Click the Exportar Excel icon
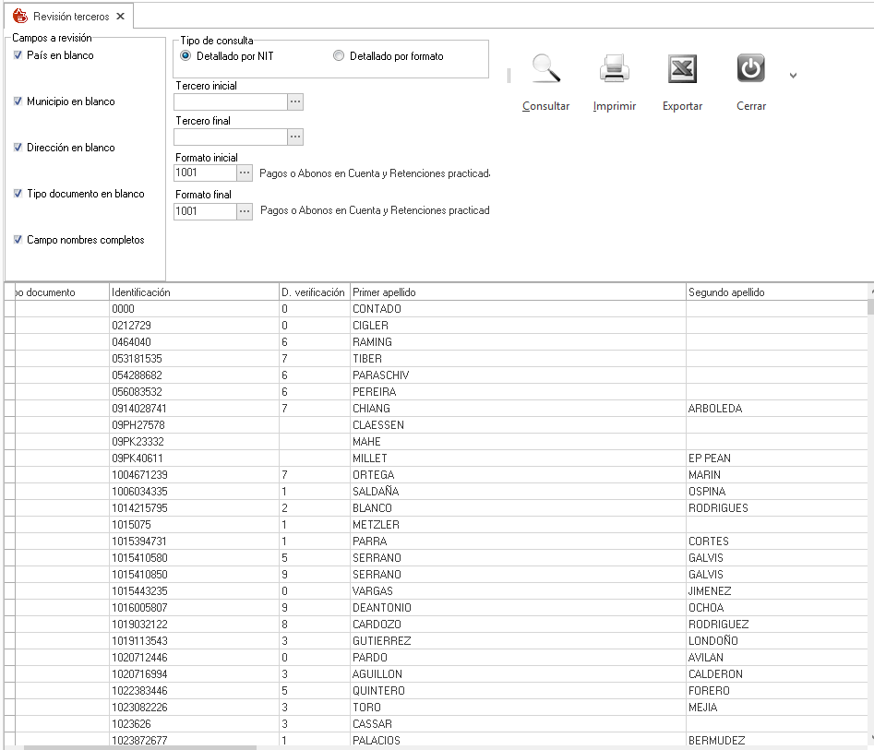Screen dimensions: 874x750 pos(682,70)
